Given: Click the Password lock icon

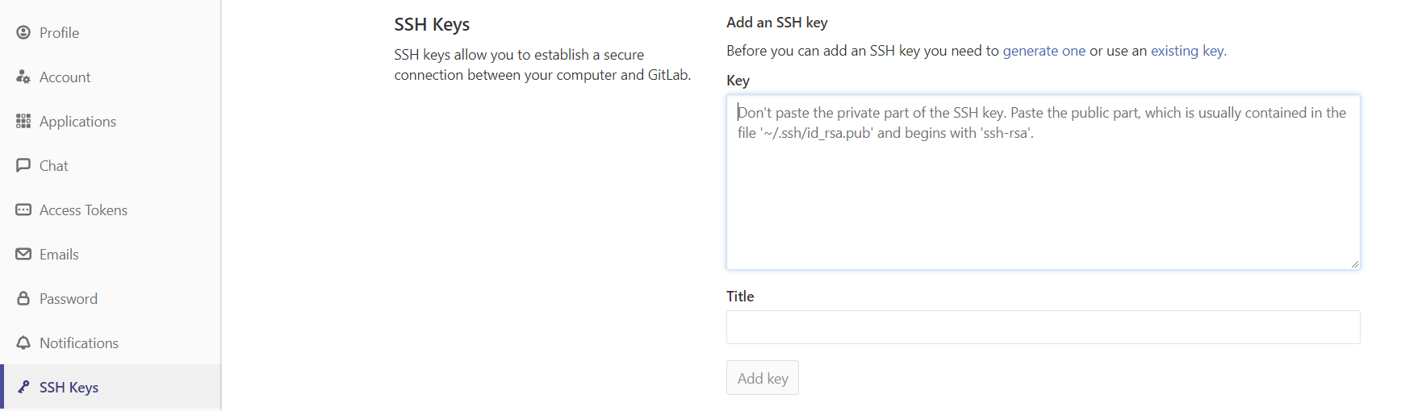Looking at the screenshot, I should (23, 298).
